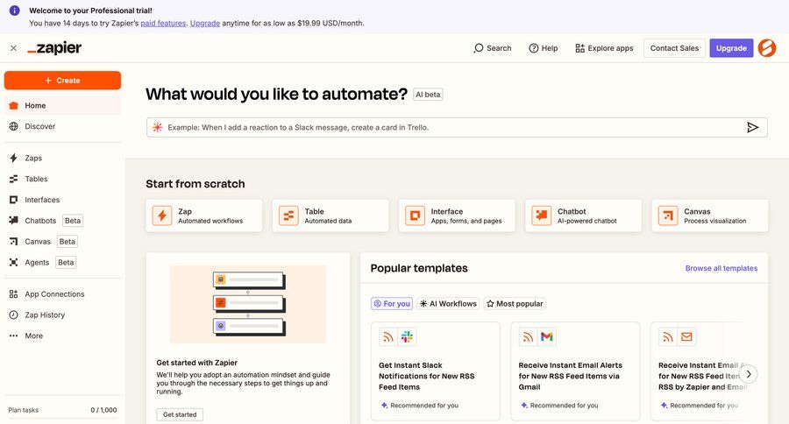This screenshot has width=789, height=424.
Task: Open the user profile avatar
Action: click(767, 48)
